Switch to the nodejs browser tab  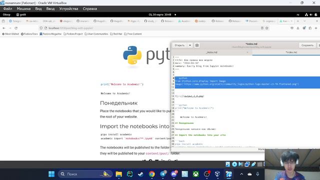(x=200, y=21)
